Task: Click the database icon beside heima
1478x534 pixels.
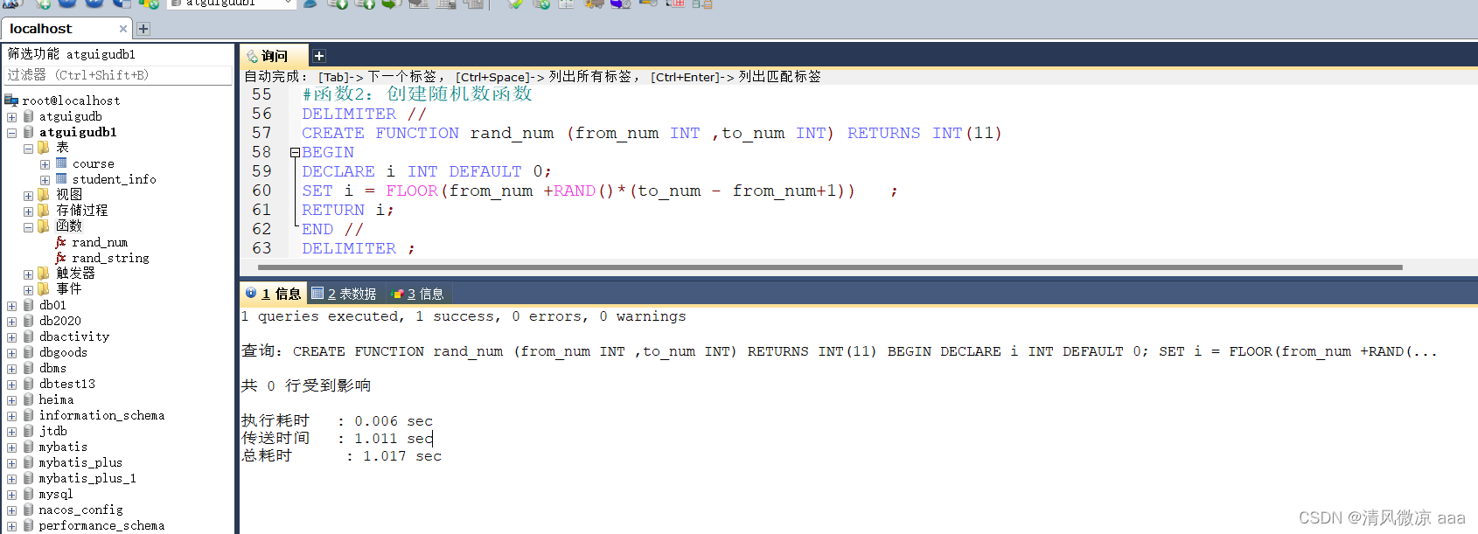Action: click(x=28, y=399)
